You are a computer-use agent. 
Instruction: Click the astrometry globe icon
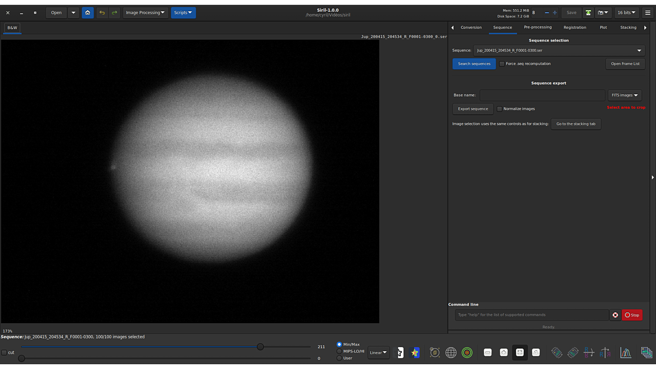(x=451, y=352)
